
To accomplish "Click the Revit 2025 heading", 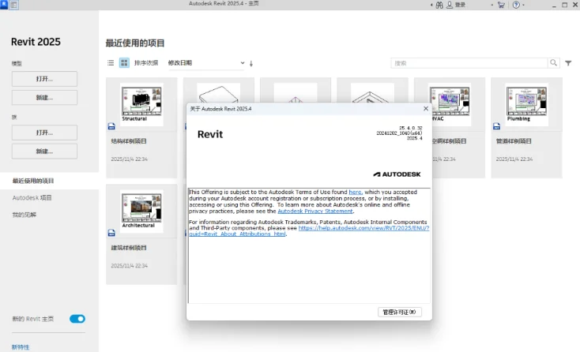I will click(x=36, y=42).
